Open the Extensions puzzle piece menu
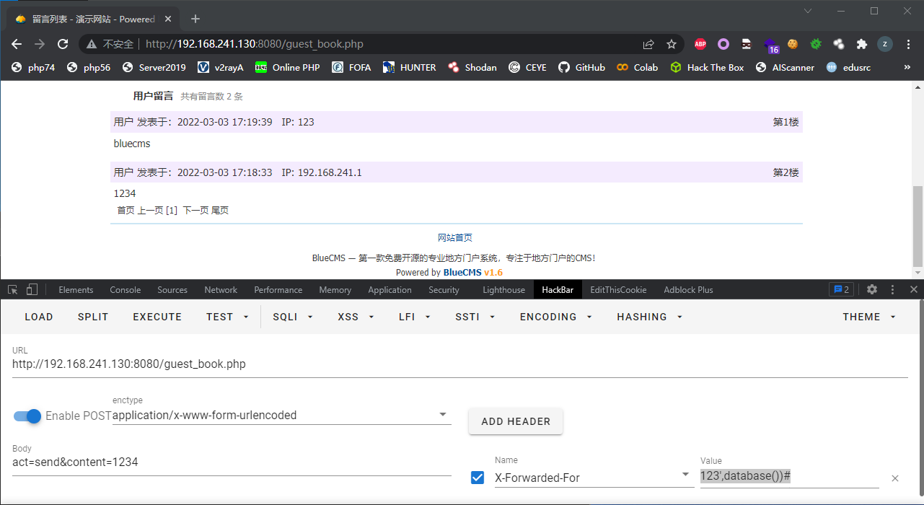924x505 pixels. [x=861, y=44]
